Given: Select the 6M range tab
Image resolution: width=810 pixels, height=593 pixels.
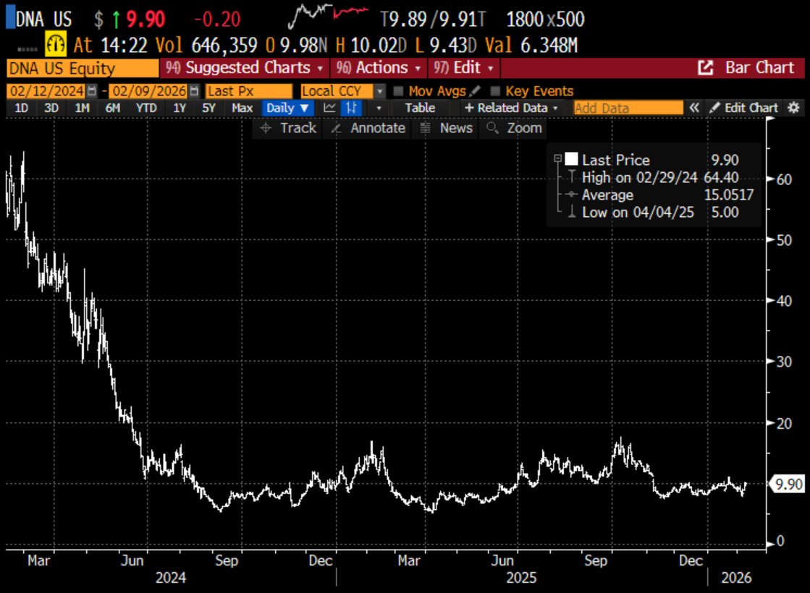Looking at the screenshot, I should coord(113,108).
